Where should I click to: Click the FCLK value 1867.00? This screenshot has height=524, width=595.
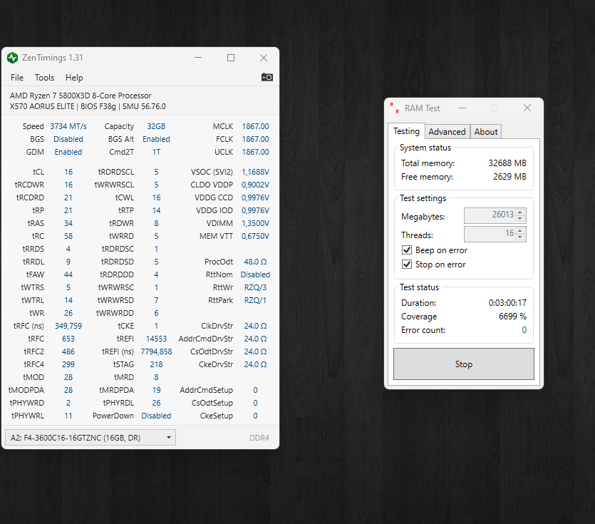255,139
